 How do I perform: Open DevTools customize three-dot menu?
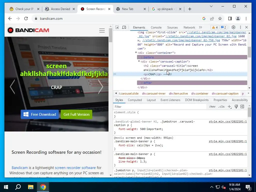tap(240, 27)
